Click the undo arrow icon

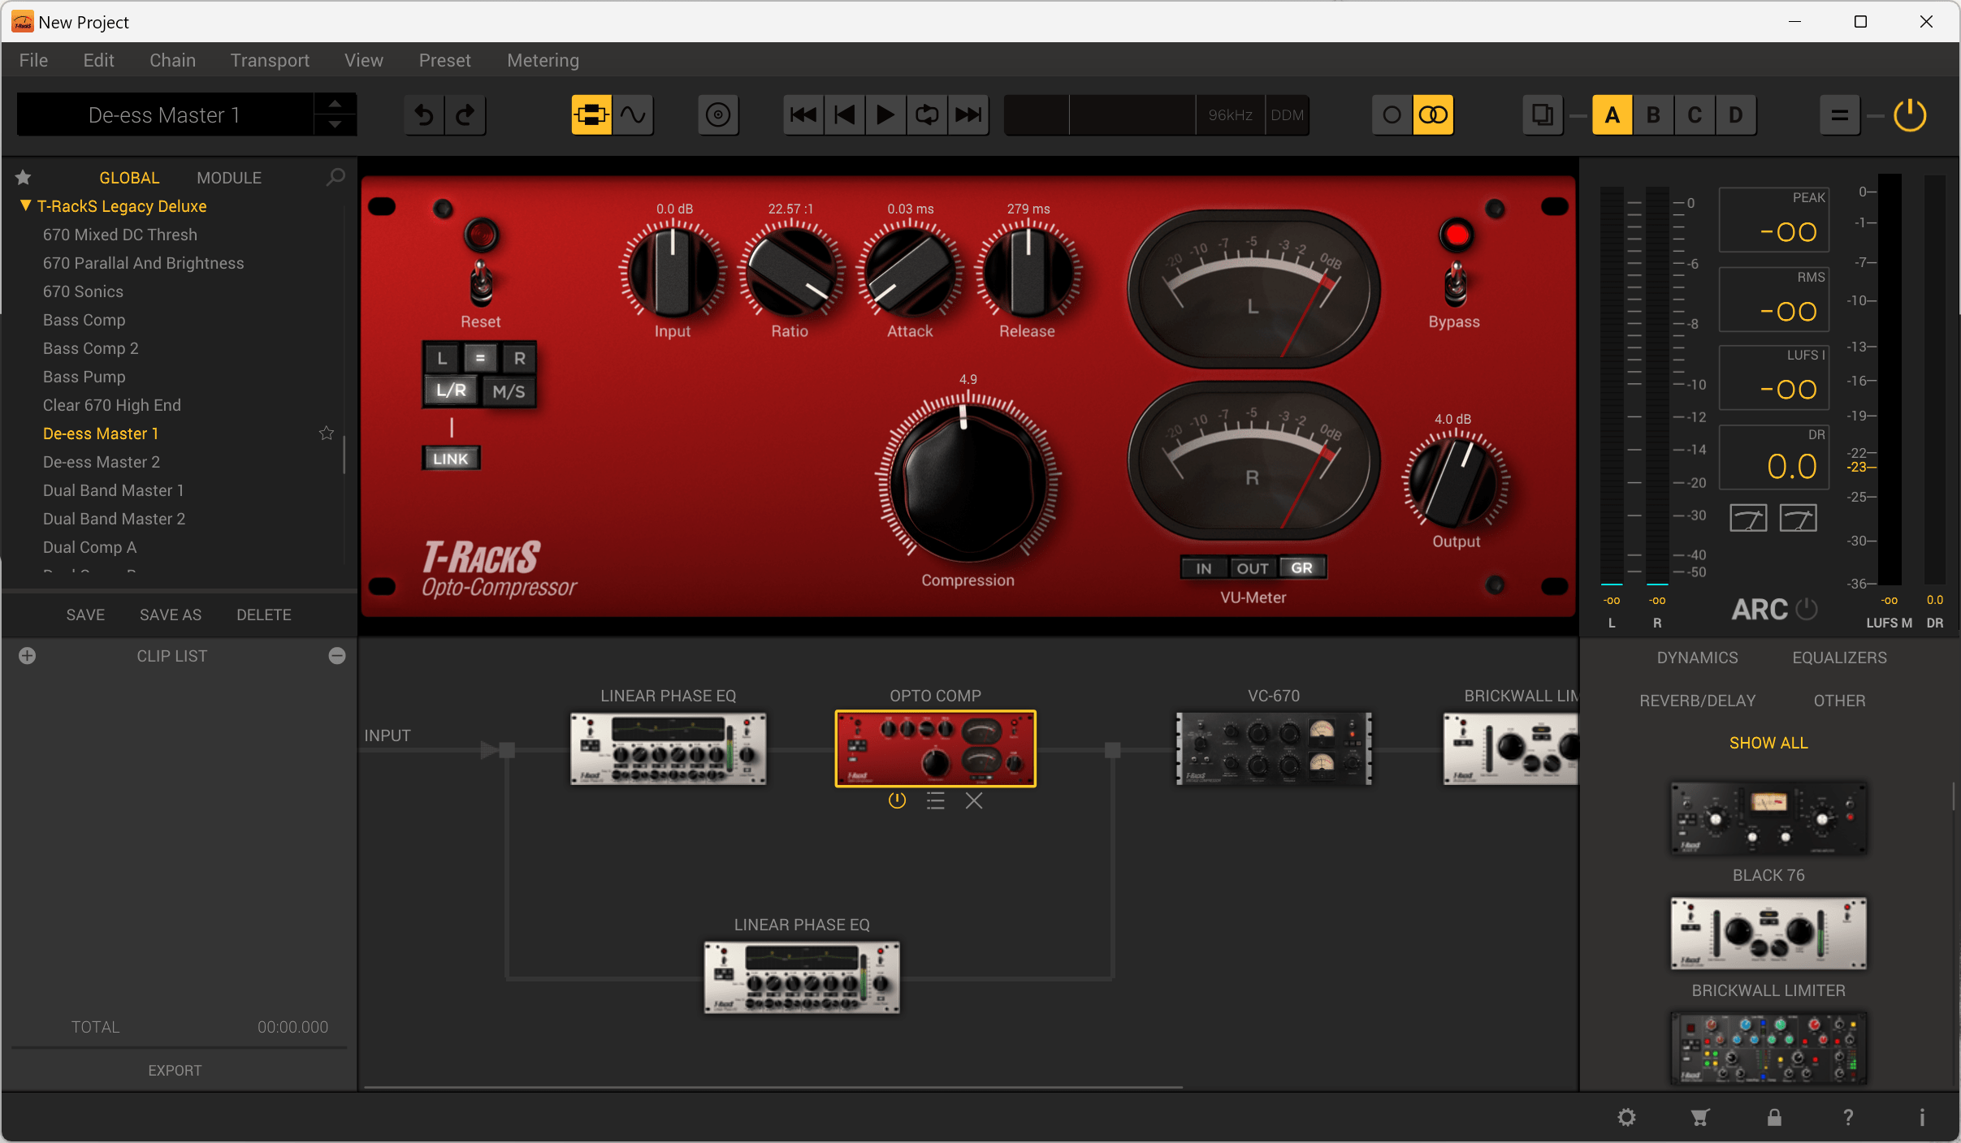(424, 115)
